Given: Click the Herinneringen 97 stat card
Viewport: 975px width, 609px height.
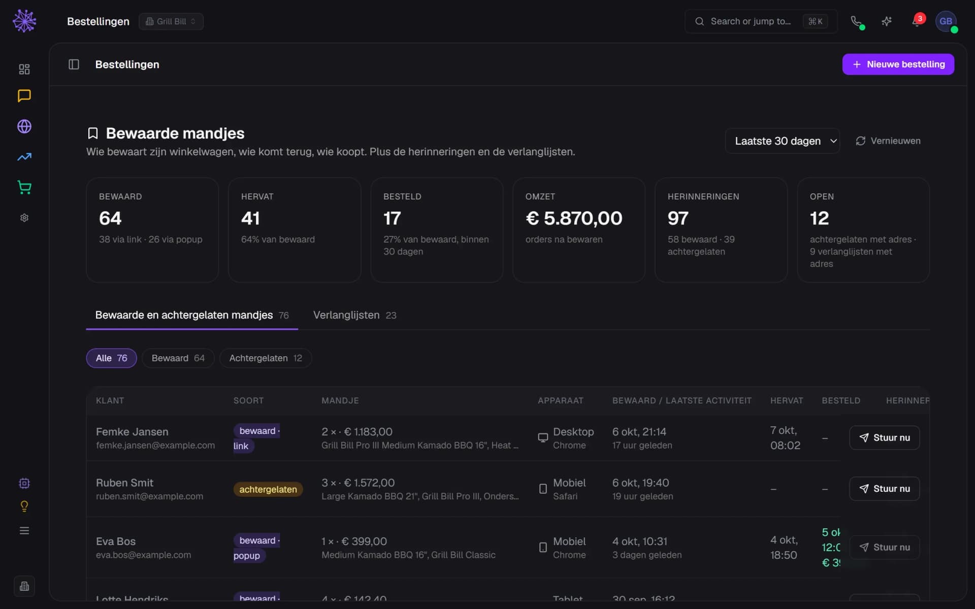Looking at the screenshot, I should pyautogui.click(x=721, y=230).
